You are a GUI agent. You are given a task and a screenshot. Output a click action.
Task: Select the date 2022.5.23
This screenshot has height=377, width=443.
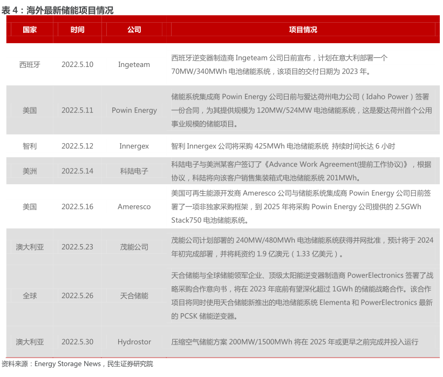[77, 247]
